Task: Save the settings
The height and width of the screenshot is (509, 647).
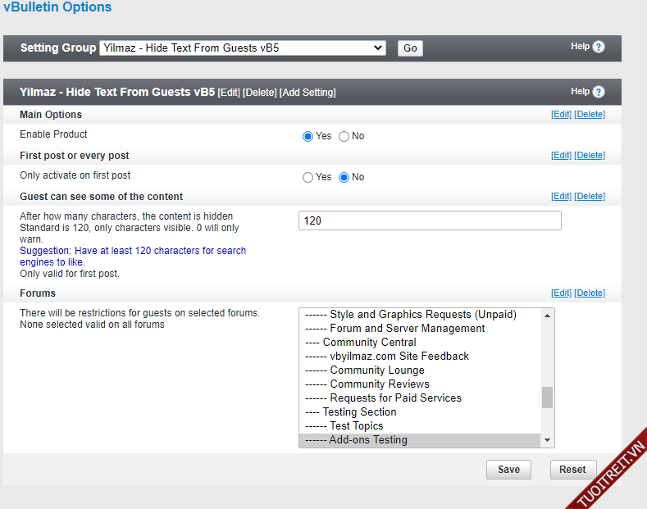Action: 508,470
